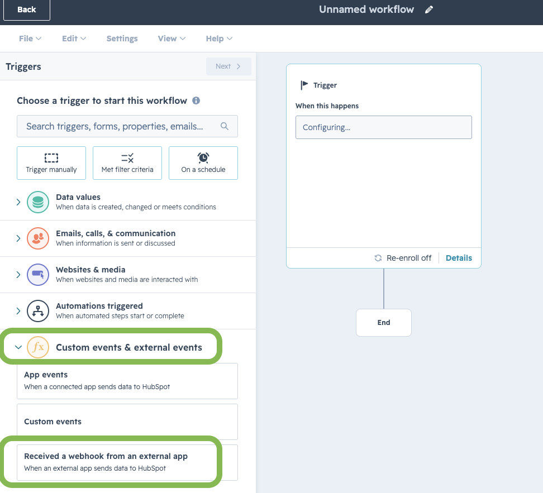Click the Next button

point(228,66)
